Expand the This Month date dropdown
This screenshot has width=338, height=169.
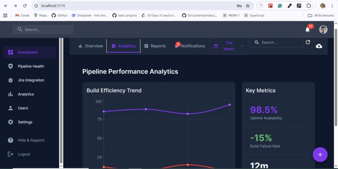click(x=229, y=46)
